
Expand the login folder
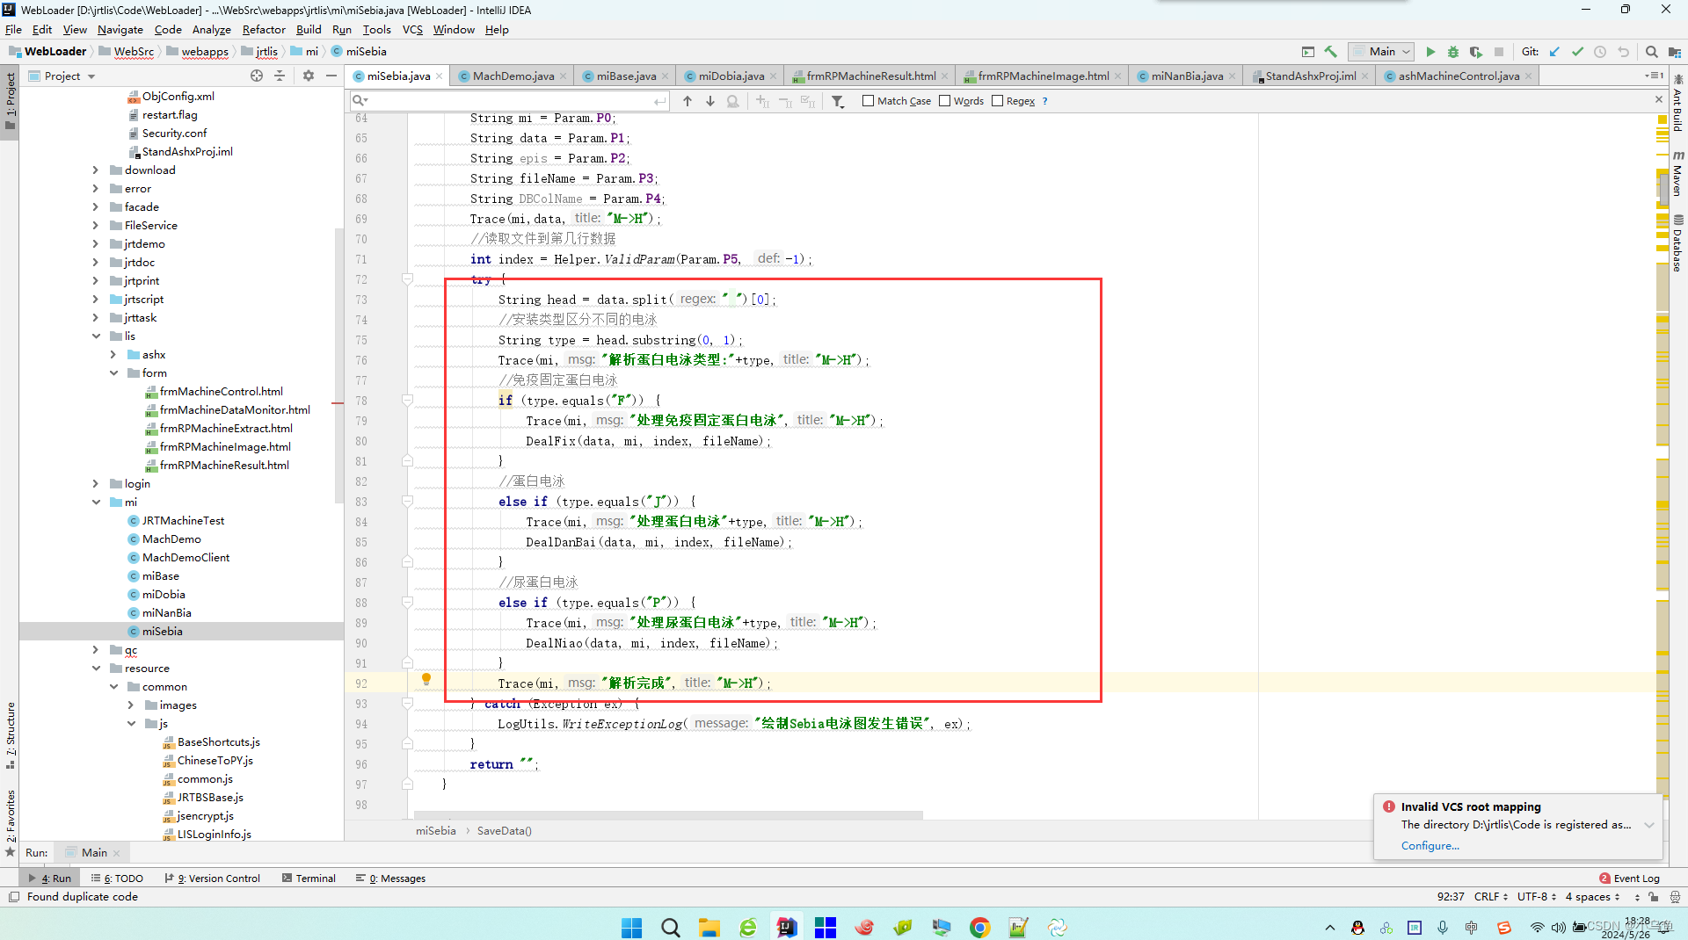coord(95,484)
